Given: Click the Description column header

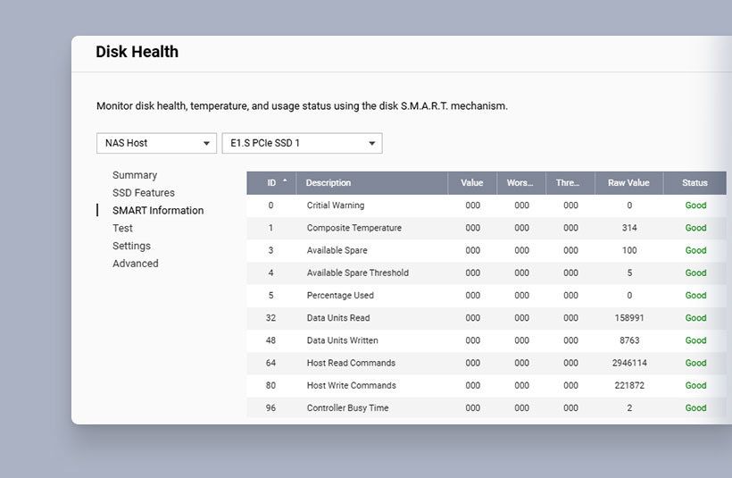Looking at the screenshot, I should 329,183.
